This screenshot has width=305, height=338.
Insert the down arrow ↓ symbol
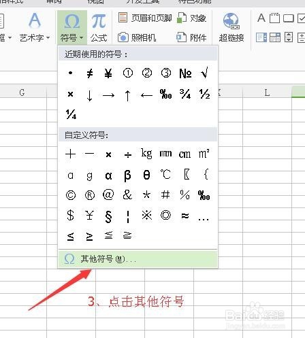click(x=89, y=96)
